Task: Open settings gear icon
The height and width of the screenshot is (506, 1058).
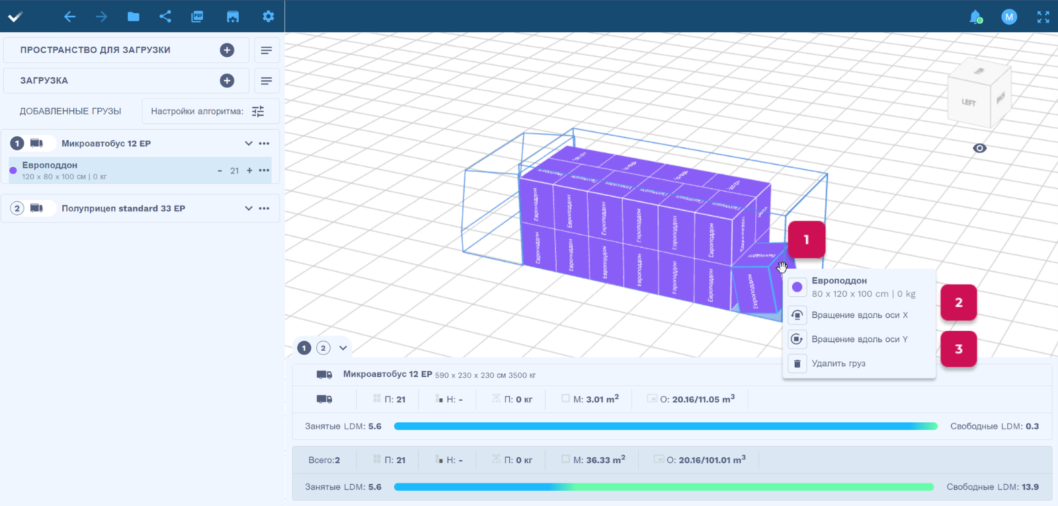Action: click(268, 17)
